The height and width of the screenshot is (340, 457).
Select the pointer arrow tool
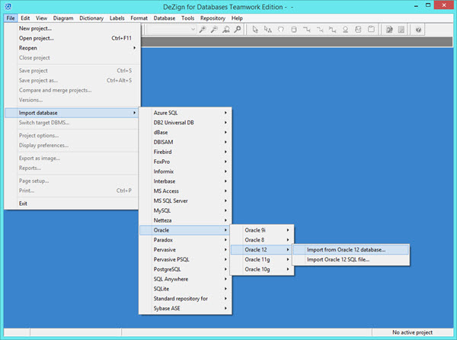(x=255, y=30)
